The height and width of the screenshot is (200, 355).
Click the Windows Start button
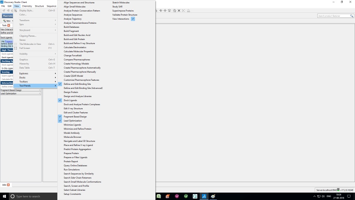pos(4,196)
